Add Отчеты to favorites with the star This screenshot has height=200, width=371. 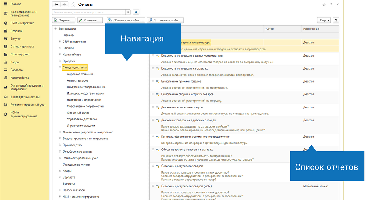click(73, 4)
